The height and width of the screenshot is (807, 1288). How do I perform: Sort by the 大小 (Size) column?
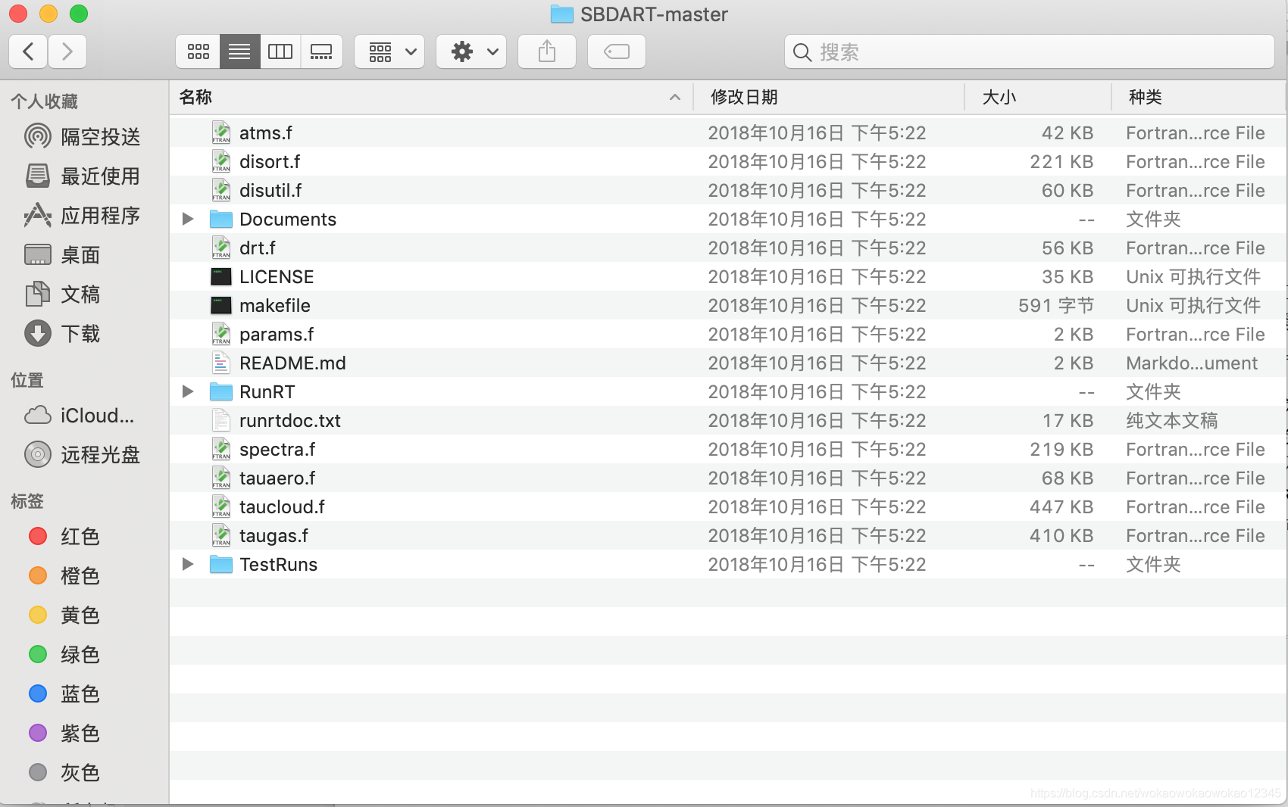tap(1038, 97)
